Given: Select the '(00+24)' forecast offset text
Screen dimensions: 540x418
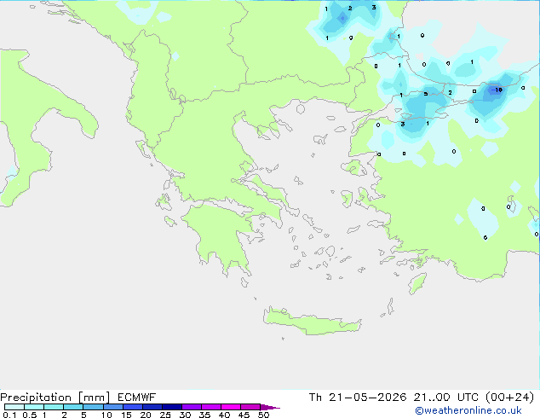Looking at the screenshot, I should coord(509,398).
